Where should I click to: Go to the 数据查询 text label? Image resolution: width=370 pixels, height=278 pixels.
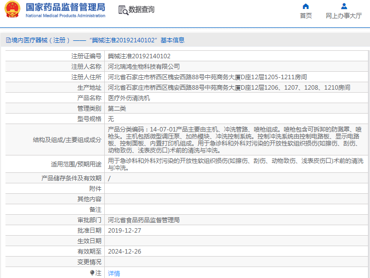pyautogui.click(x=142, y=10)
